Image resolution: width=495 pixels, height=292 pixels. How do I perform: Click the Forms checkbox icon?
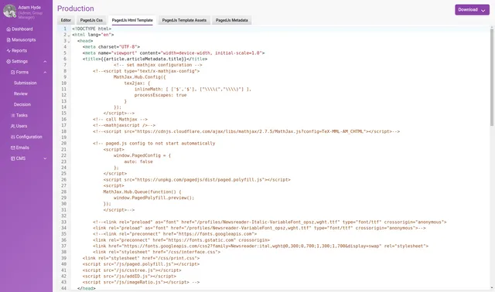click(x=13, y=72)
